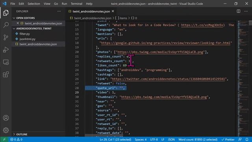The image size is (252, 142).
Task: Click the "language" key on line 15
Action: 106,30
